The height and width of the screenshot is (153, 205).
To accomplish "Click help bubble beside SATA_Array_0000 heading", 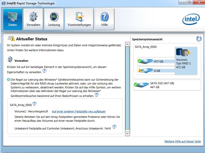I will tap(35, 104).
